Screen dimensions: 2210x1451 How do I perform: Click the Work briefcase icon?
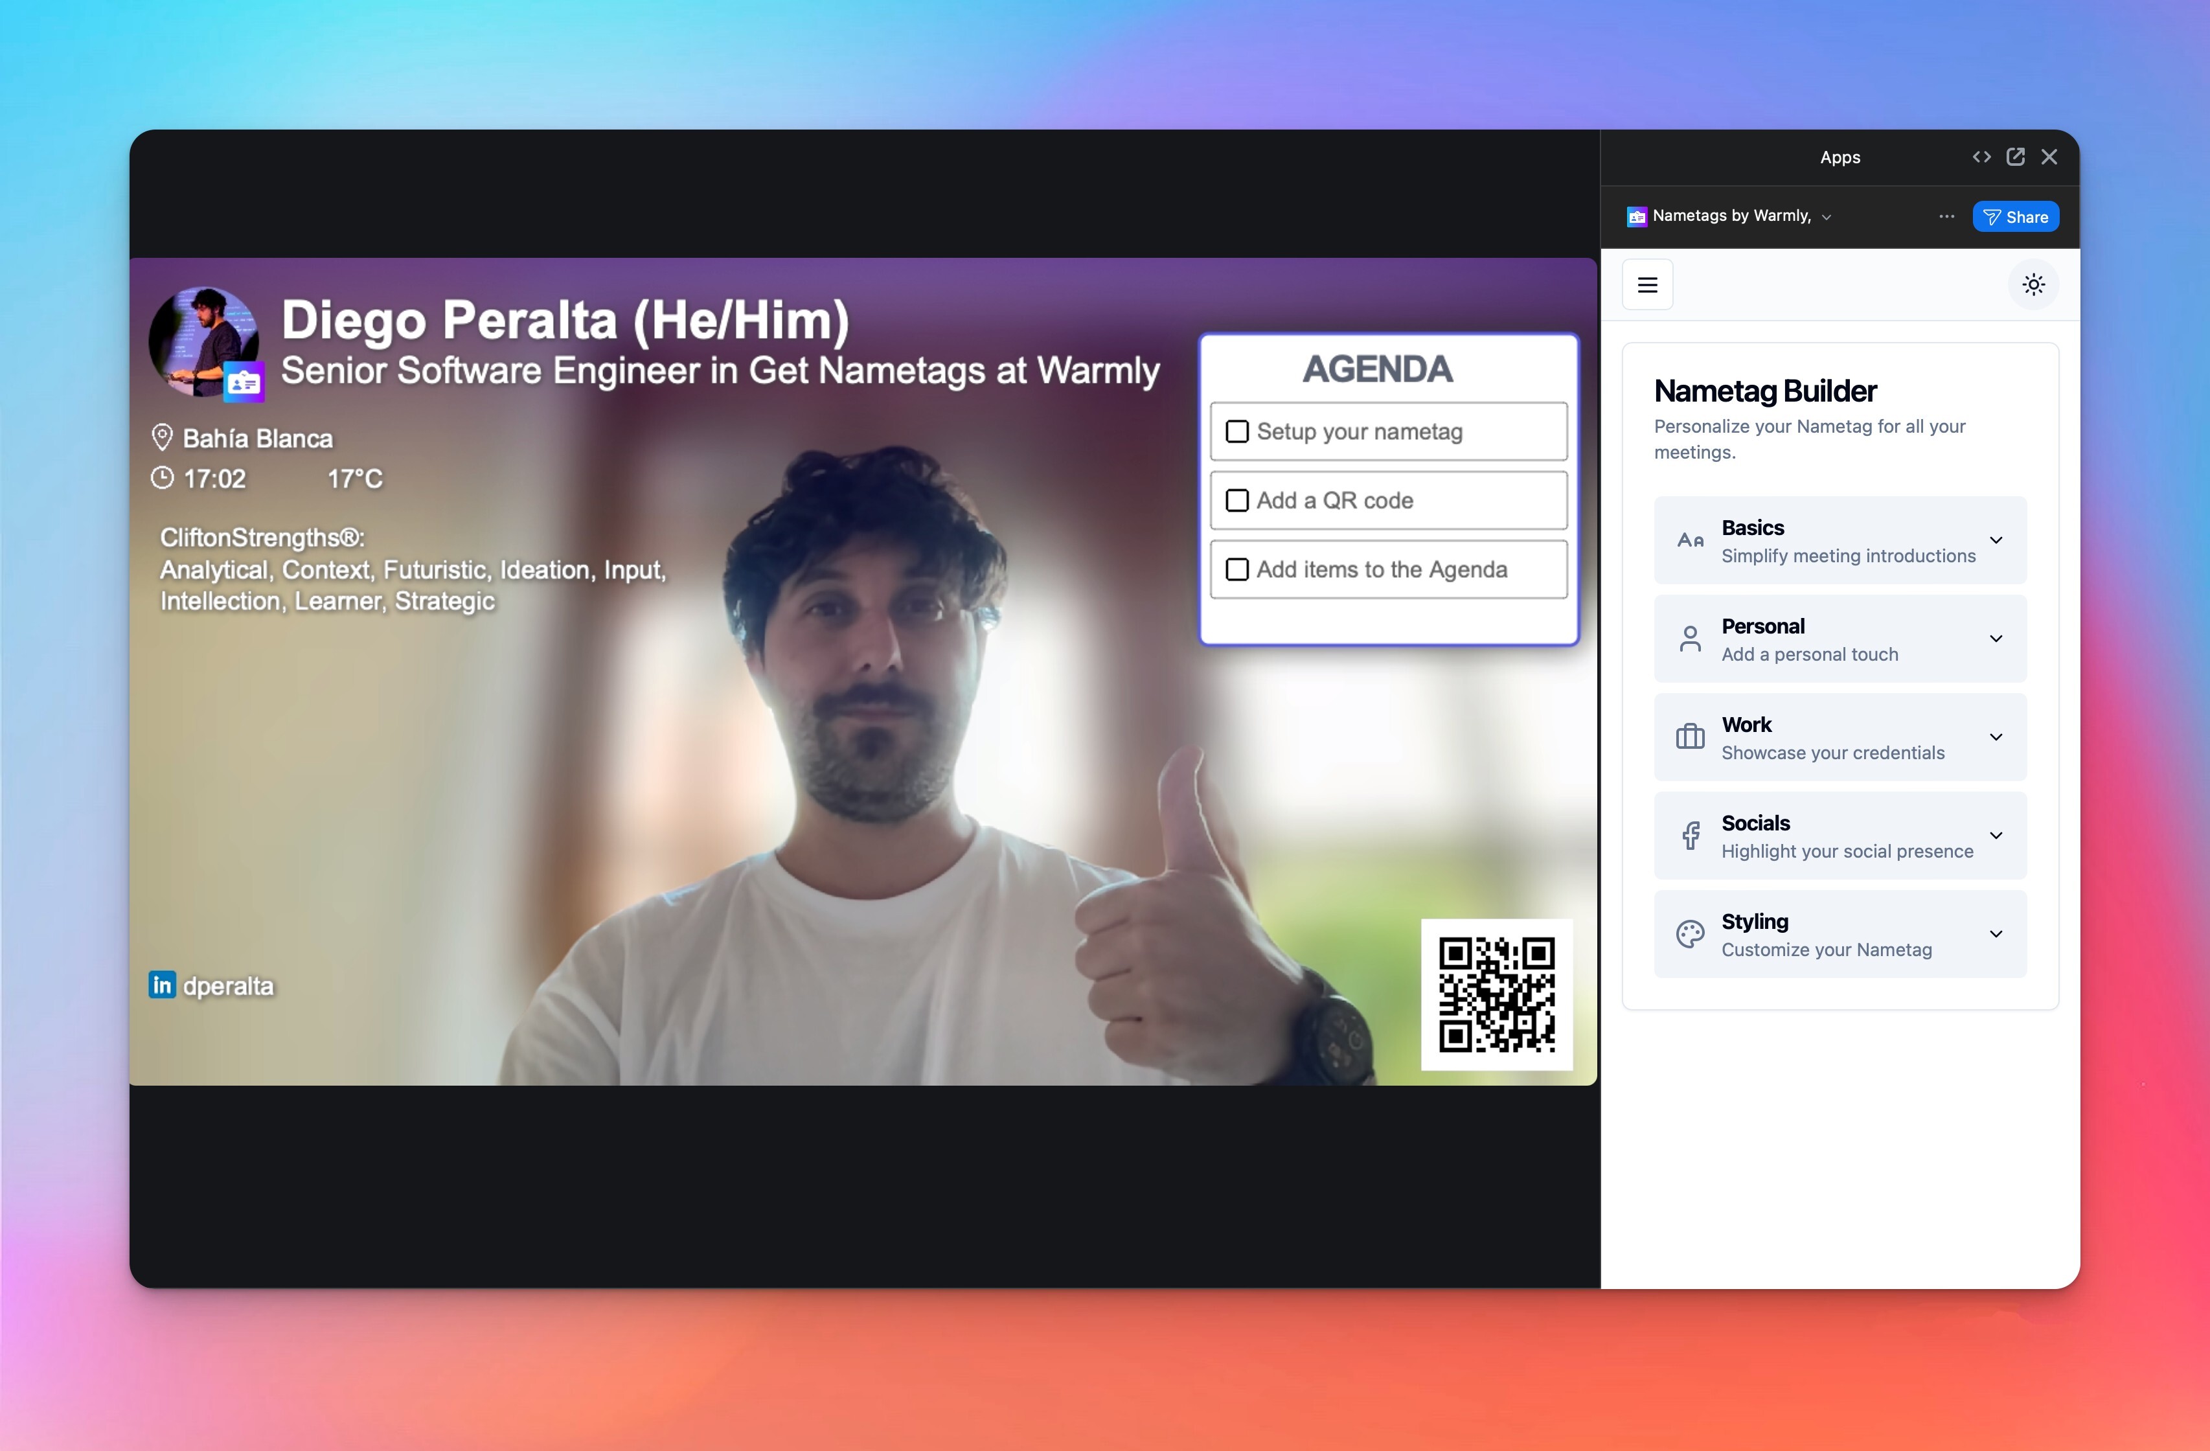[1690, 737]
